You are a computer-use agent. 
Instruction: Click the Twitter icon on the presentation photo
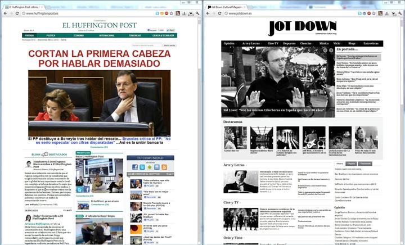click(79, 189)
